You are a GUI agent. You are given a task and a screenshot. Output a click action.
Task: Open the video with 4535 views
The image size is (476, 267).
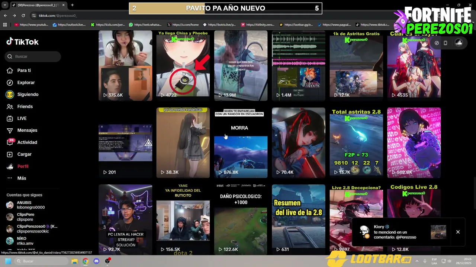[x=414, y=66]
